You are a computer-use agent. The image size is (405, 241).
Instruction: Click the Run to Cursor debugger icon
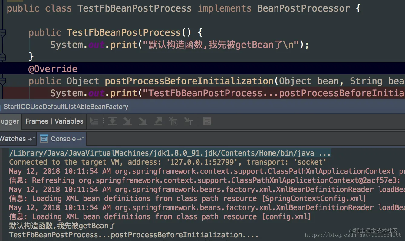click(x=188, y=121)
